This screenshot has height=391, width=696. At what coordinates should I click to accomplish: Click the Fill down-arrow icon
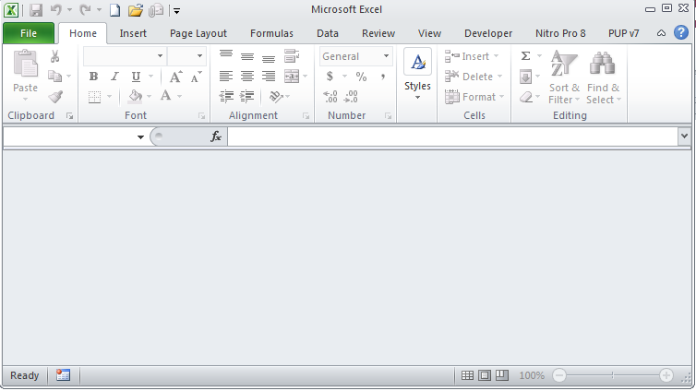(525, 77)
